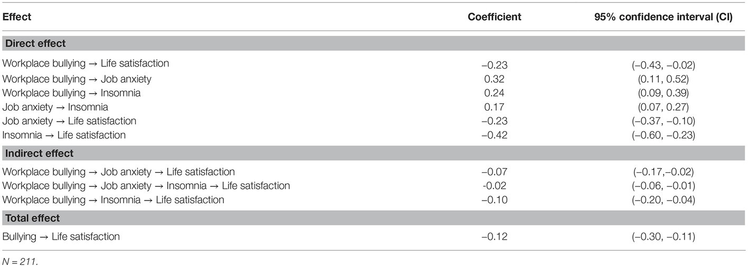Screen dimensions: 748x267
Task: Click the three-step mediation path via Insomnia
Action: point(146,186)
